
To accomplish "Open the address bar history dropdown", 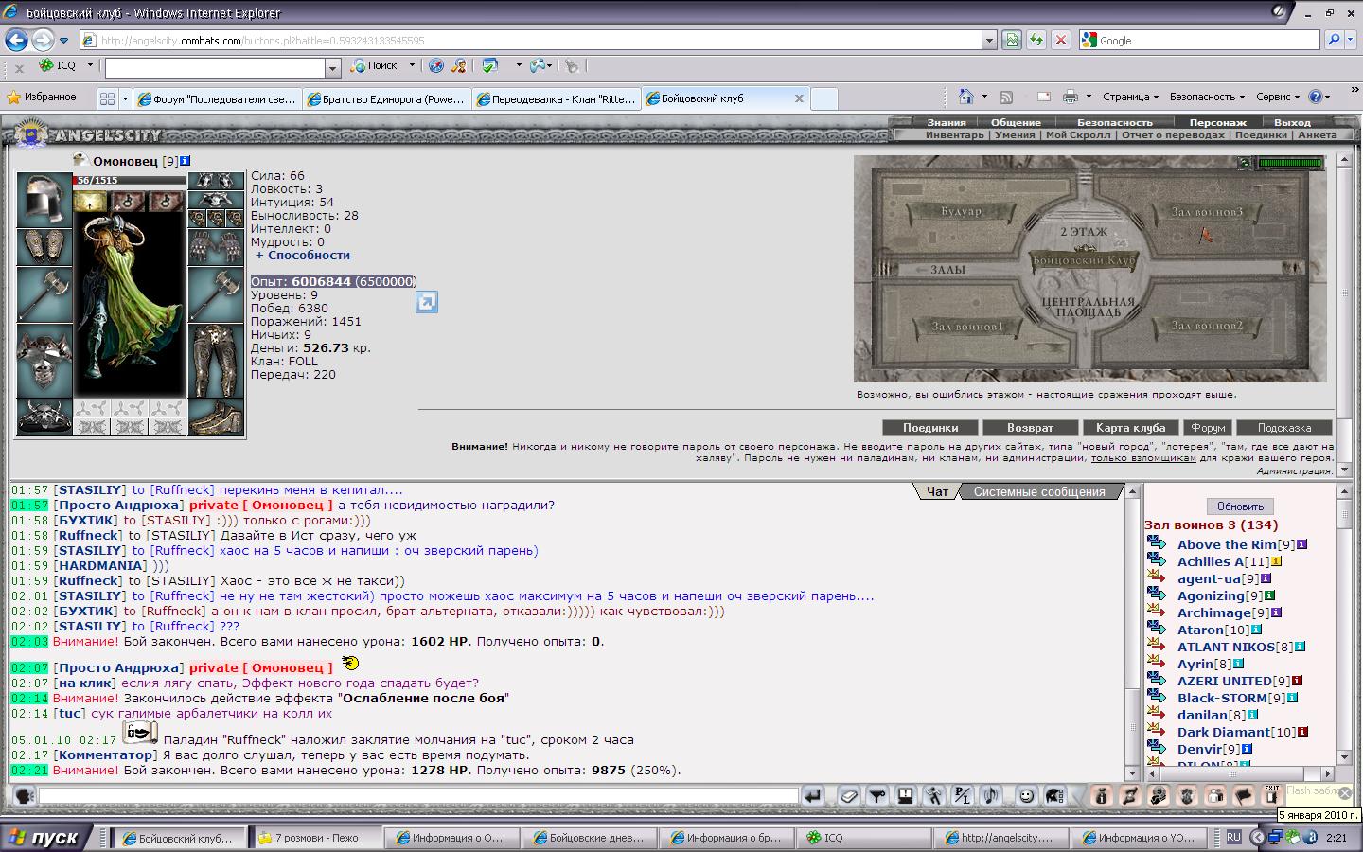I will point(989,40).
